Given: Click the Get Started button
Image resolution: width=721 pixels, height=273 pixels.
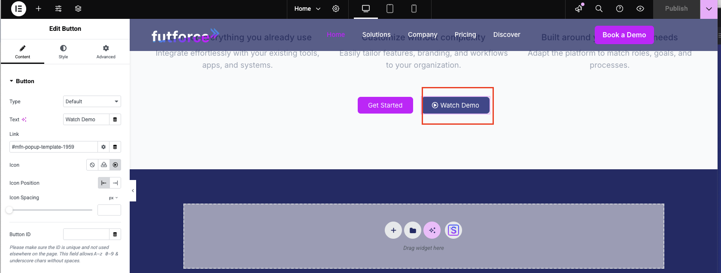Looking at the screenshot, I should 385,105.
